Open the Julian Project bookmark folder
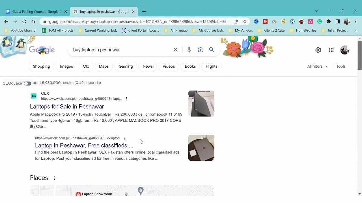 point(335,30)
